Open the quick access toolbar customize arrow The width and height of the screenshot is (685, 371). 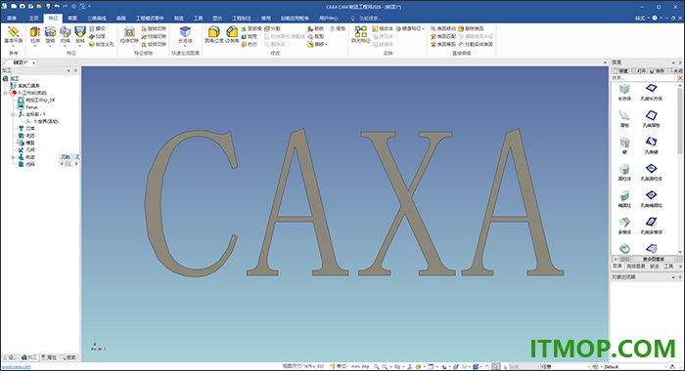point(90,7)
